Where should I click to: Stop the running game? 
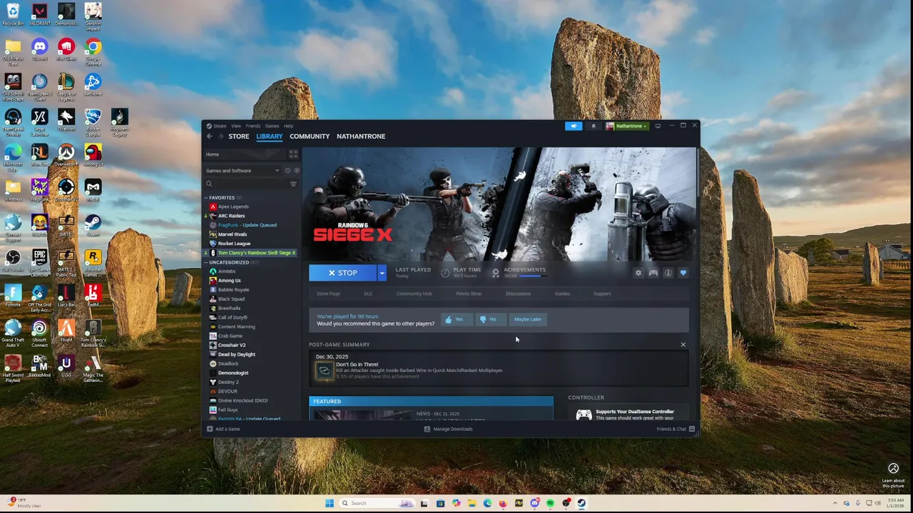pos(343,273)
